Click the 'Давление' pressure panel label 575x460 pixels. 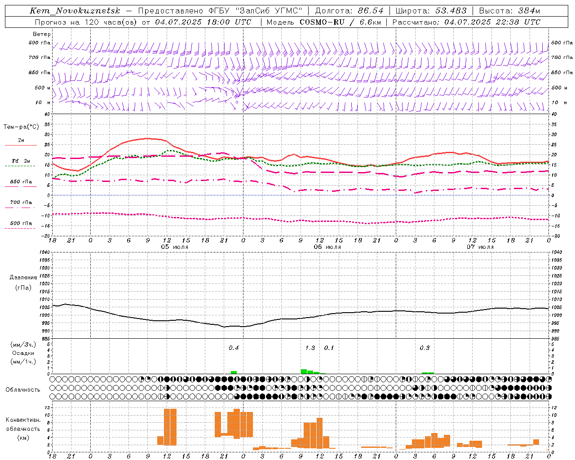point(23,278)
